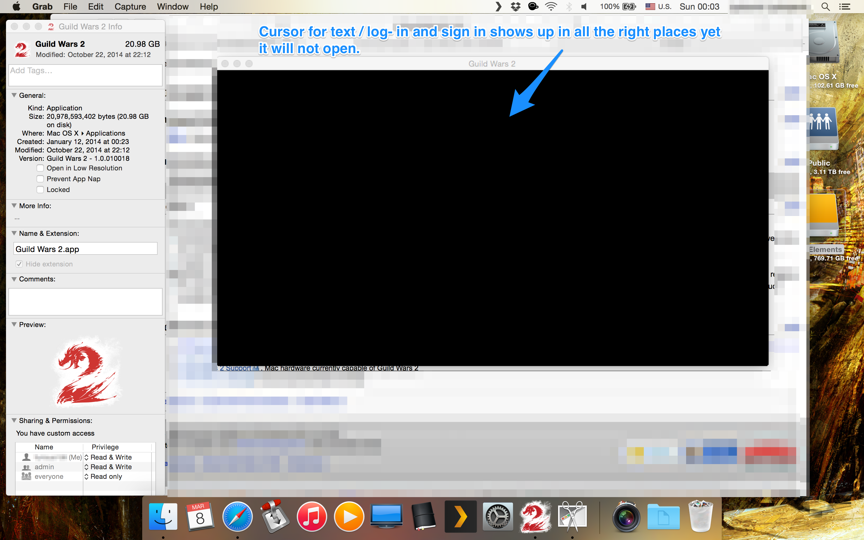The width and height of the screenshot is (864, 540).
Task: Open Finder from the Dock
Action: tap(163, 516)
